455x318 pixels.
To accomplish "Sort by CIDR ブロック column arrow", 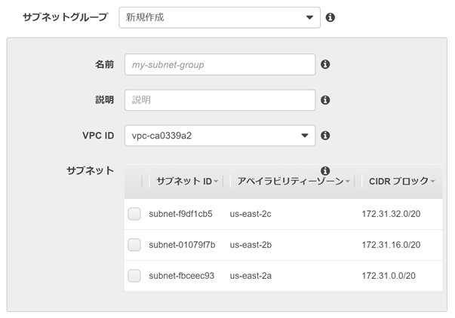I will [x=433, y=182].
